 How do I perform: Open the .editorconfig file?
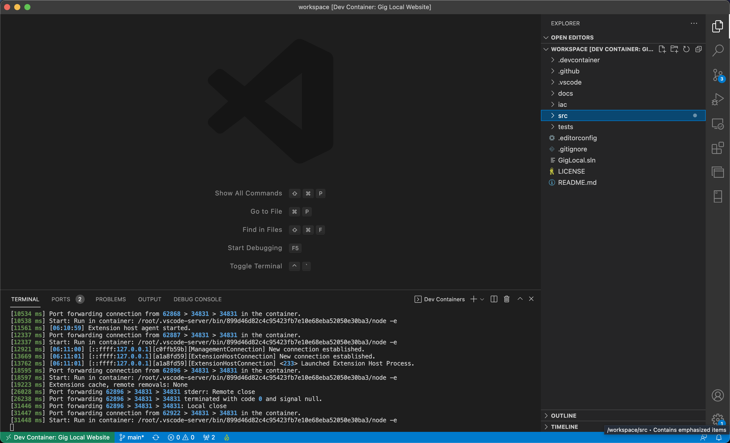623,138
